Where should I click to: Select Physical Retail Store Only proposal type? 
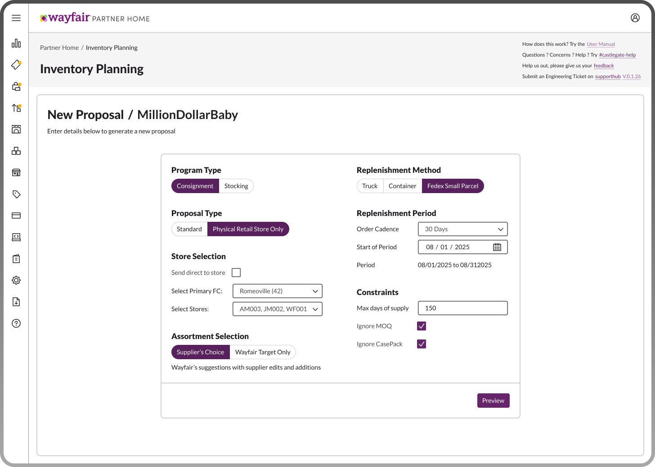pos(248,229)
